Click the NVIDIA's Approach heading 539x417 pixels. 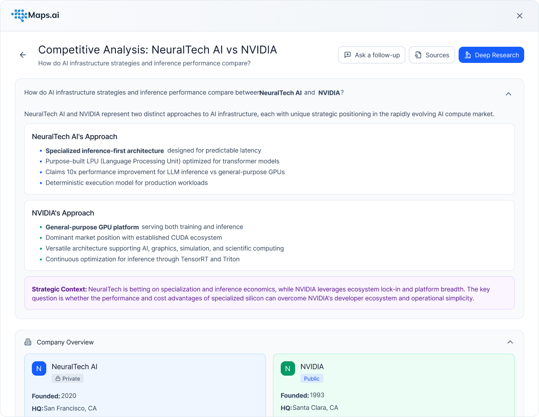tap(63, 213)
